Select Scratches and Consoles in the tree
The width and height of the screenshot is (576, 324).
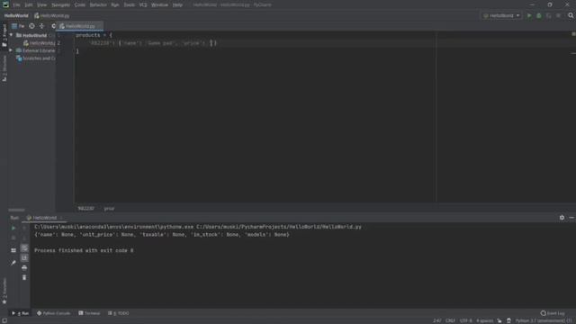coord(36,58)
